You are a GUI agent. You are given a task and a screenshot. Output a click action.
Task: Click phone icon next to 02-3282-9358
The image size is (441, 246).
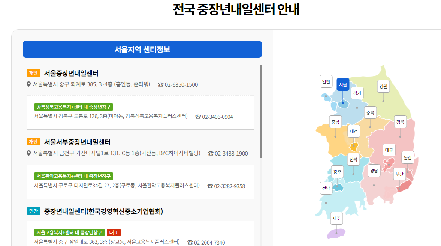(210, 186)
